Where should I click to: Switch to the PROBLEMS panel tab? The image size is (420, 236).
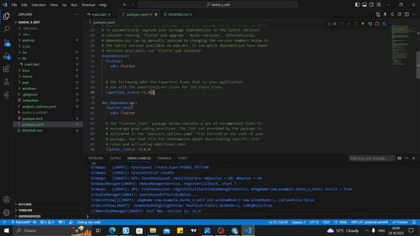tap(96, 159)
